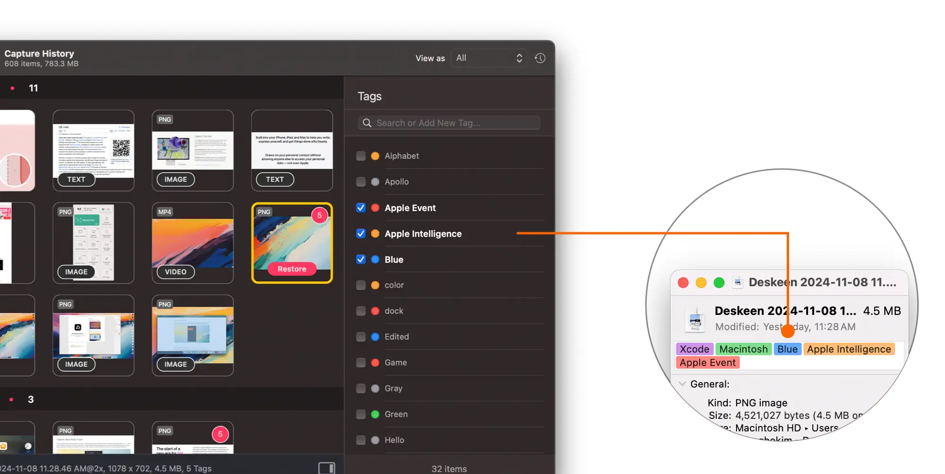Image resolution: width=945 pixels, height=474 pixels.
Task: Select the PNG thumbnail with Siri text
Action: click(193, 438)
